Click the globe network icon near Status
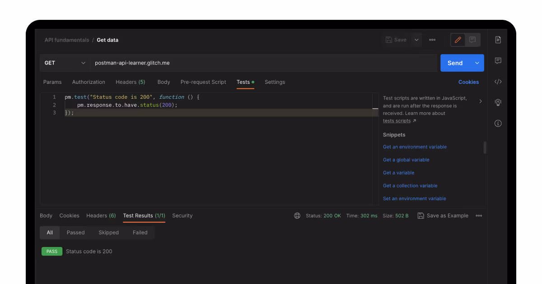The image size is (542, 284). [297, 215]
